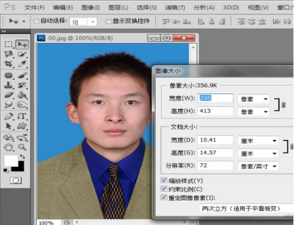
Task: Open the 分析(A) menu
Action: tap(204, 8)
